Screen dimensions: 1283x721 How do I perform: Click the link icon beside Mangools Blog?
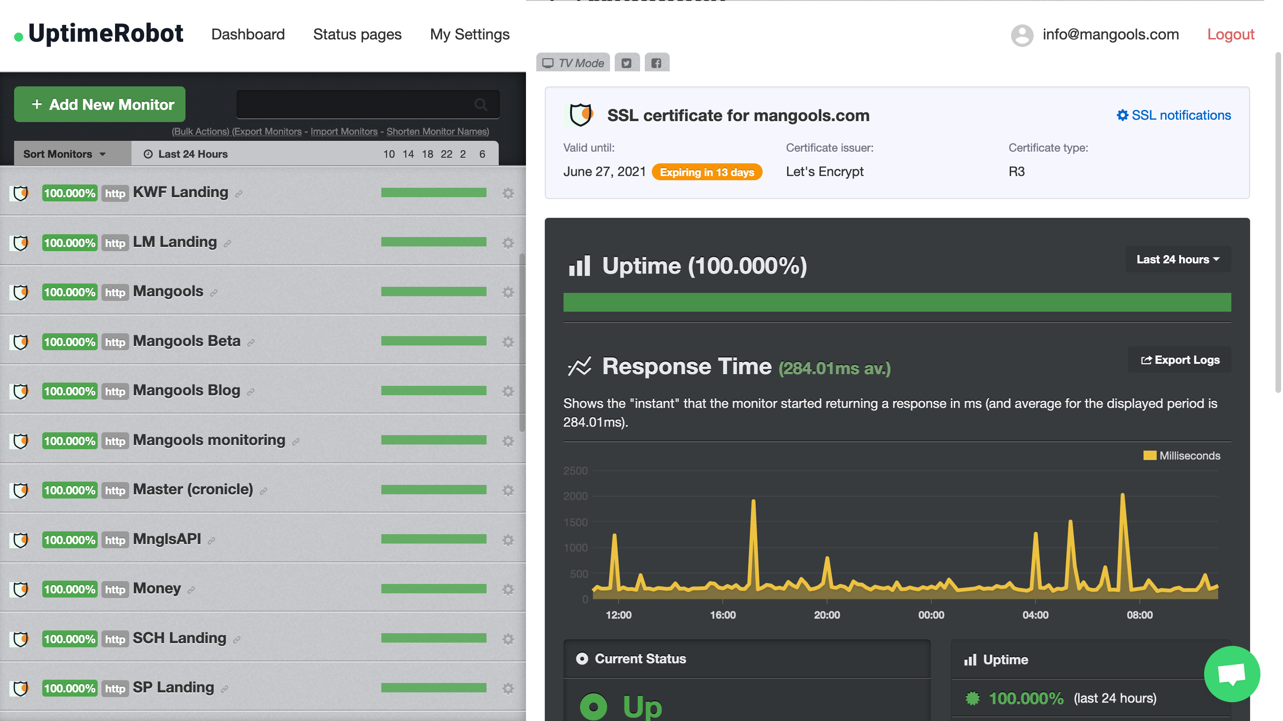click(251, 392)
